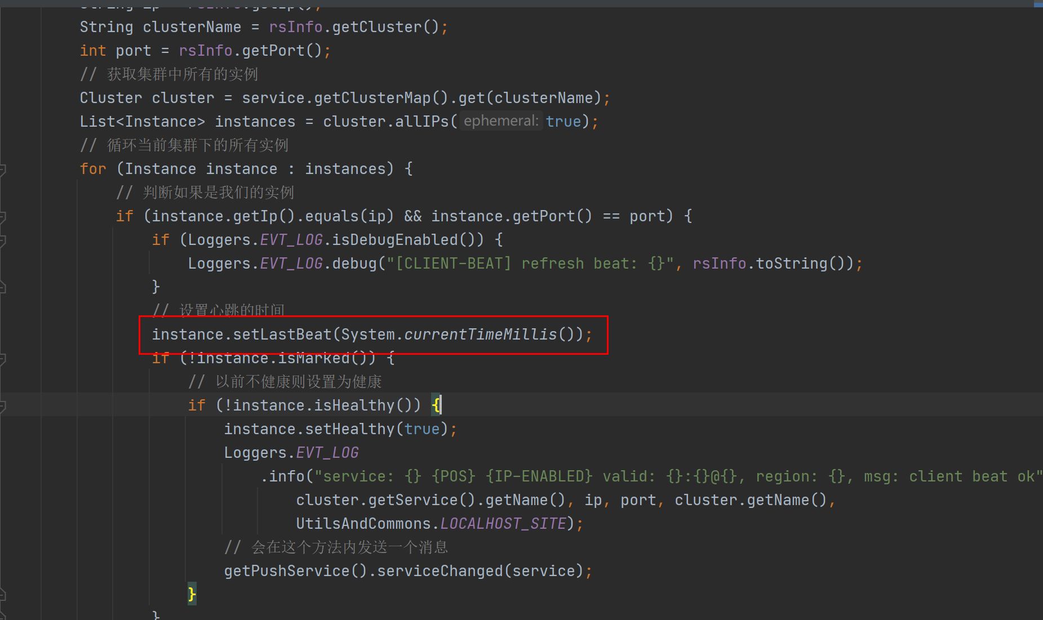Click comment 以前不健康则设置为健康
Viewport: 1043px width, 620px height.
(285, 382)
